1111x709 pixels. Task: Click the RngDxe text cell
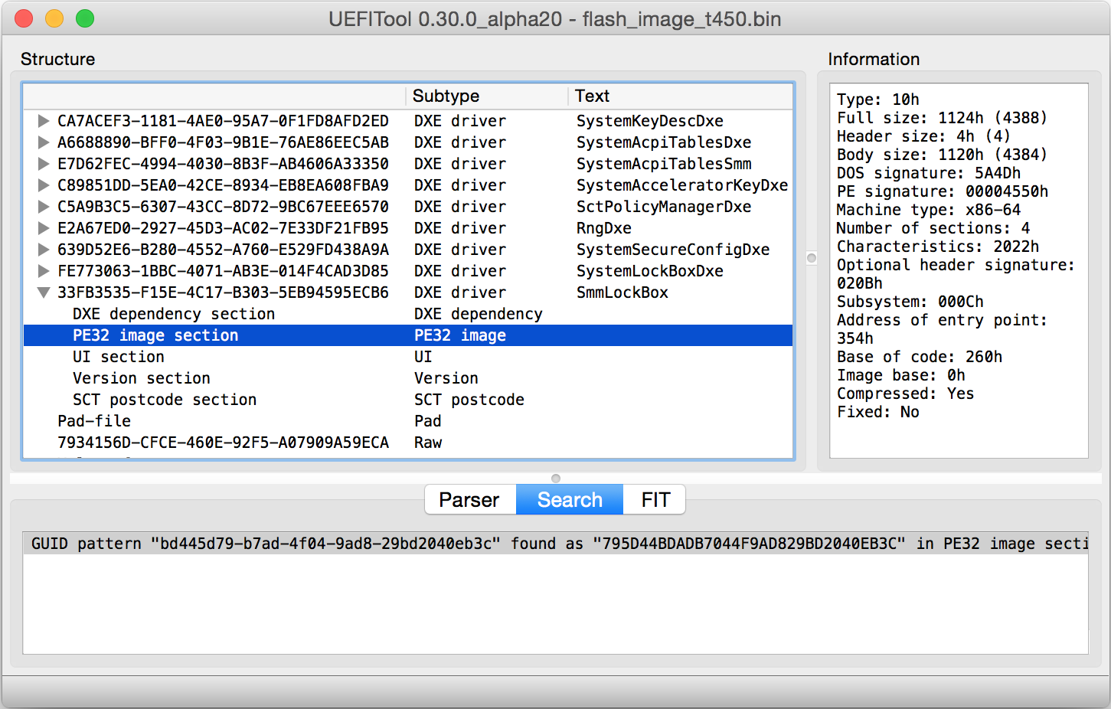[x=603, y=228]
